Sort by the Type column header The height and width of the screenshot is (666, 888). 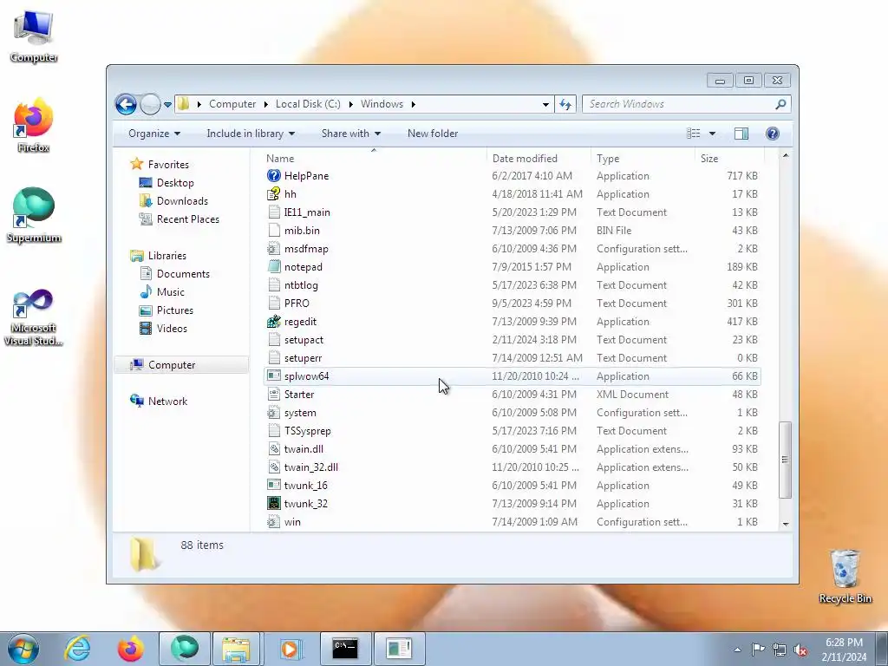point(643,159)
